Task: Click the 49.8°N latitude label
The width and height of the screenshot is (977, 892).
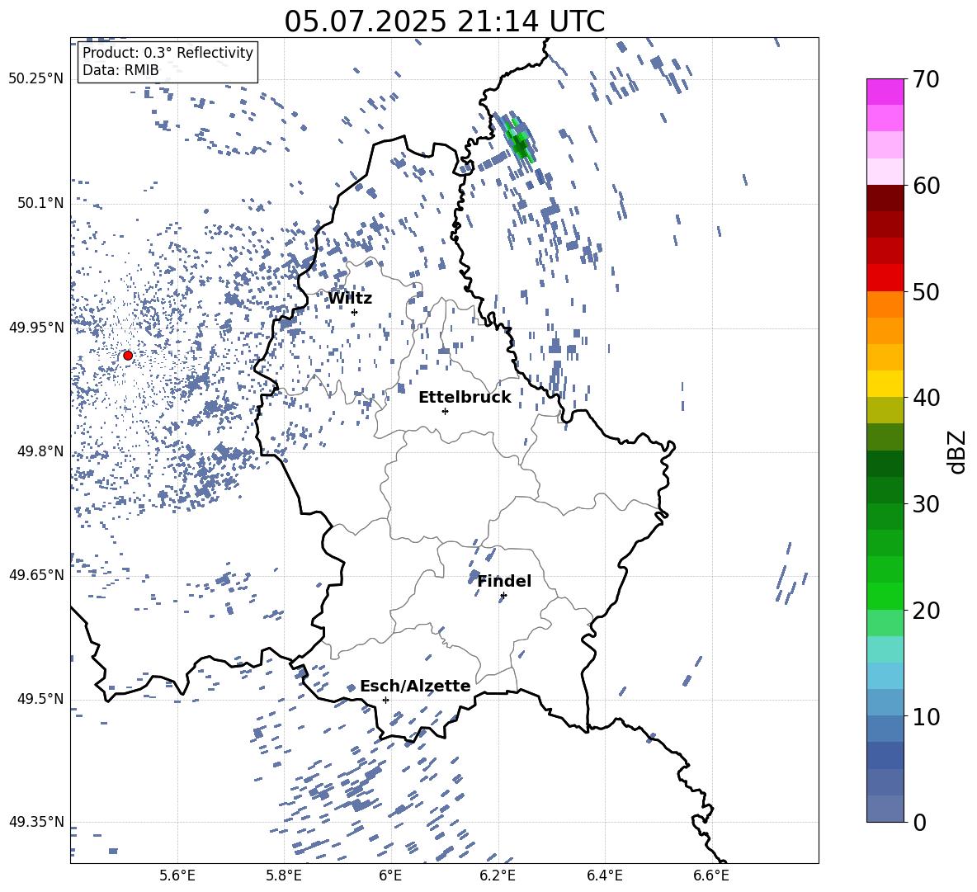Action: pos(40,451)
